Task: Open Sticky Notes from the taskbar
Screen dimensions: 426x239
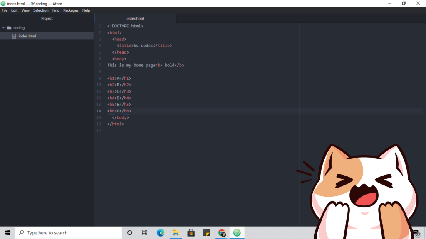Action: coord(206,233)
